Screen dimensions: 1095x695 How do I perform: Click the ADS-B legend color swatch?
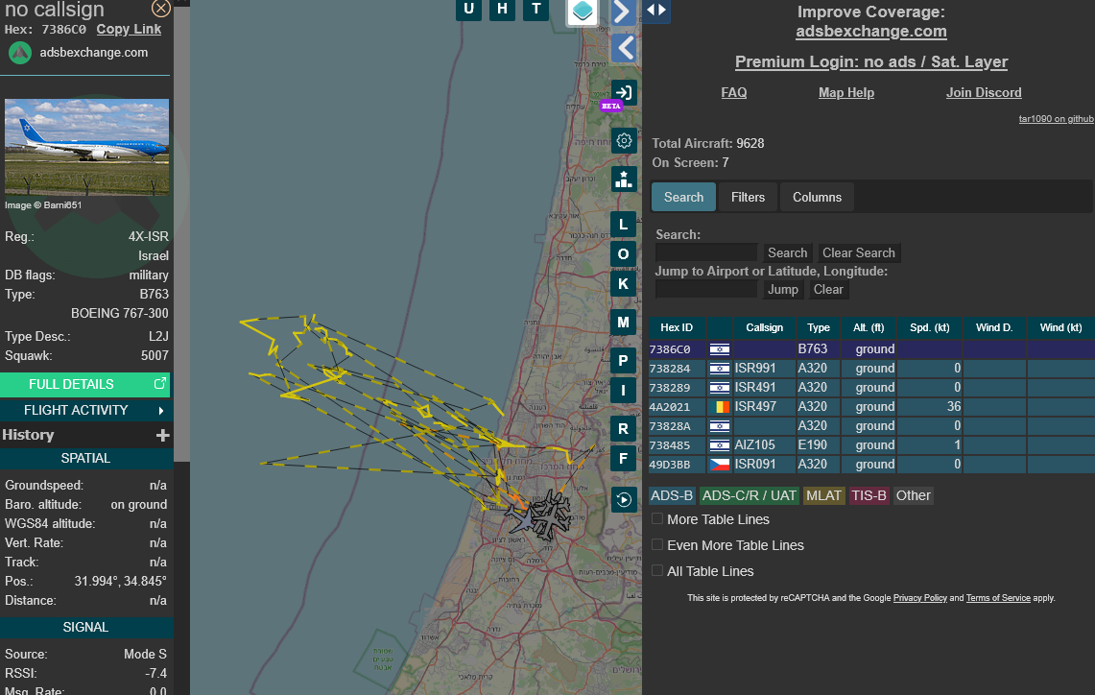(x=672, y=495)
